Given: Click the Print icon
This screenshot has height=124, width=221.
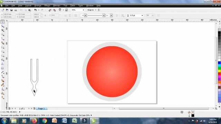Looking at the screenshot, I should point(16,10).
